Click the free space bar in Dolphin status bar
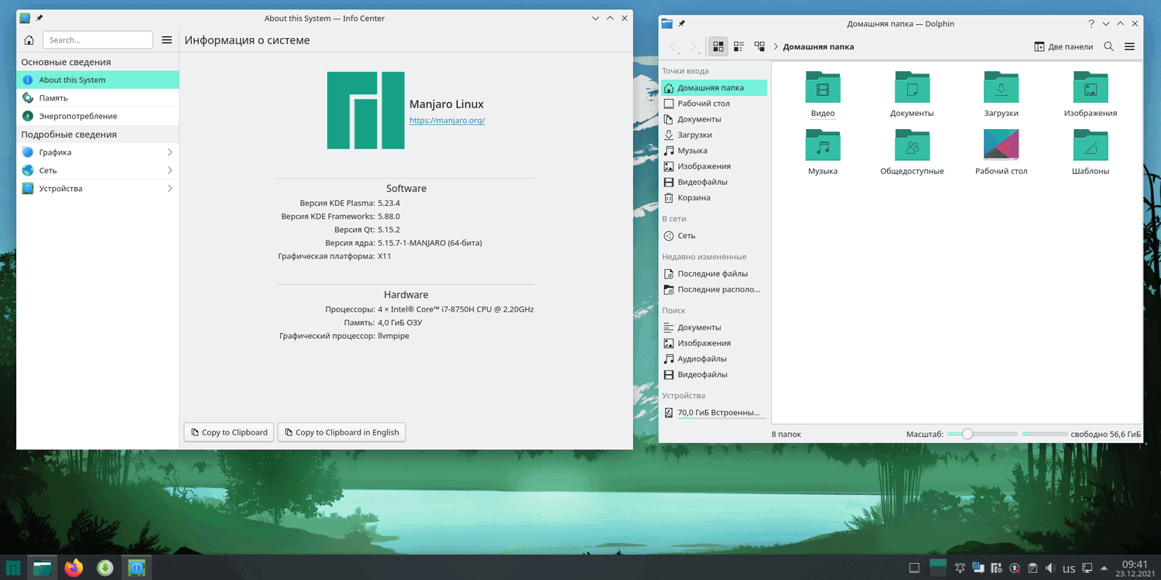The height and width of the screenshot is (580, 1161). tap(1045, 435)
